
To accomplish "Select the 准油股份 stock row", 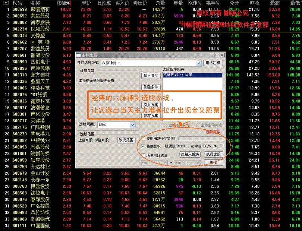I will 151,49.
